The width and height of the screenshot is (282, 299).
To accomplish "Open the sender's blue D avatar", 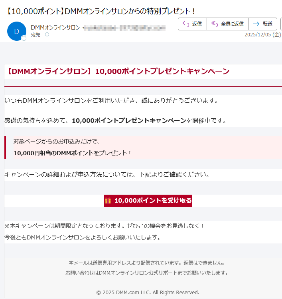I will click(x=16, y=31).
